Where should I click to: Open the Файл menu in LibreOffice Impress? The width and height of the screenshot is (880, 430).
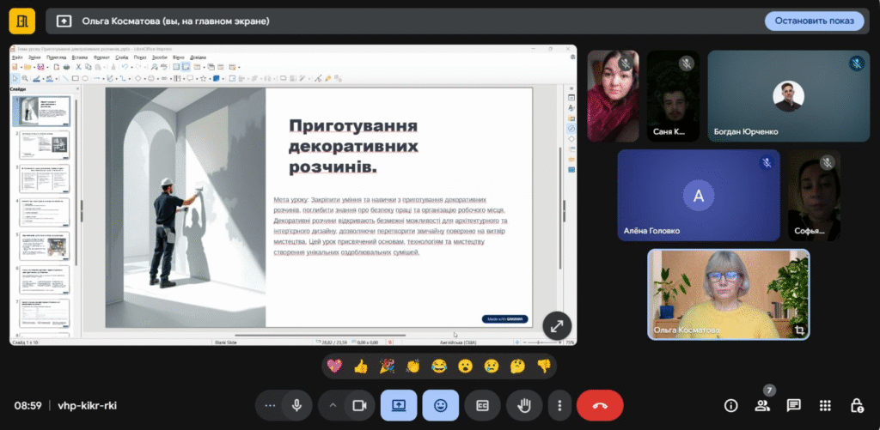[x=18, y=57]
